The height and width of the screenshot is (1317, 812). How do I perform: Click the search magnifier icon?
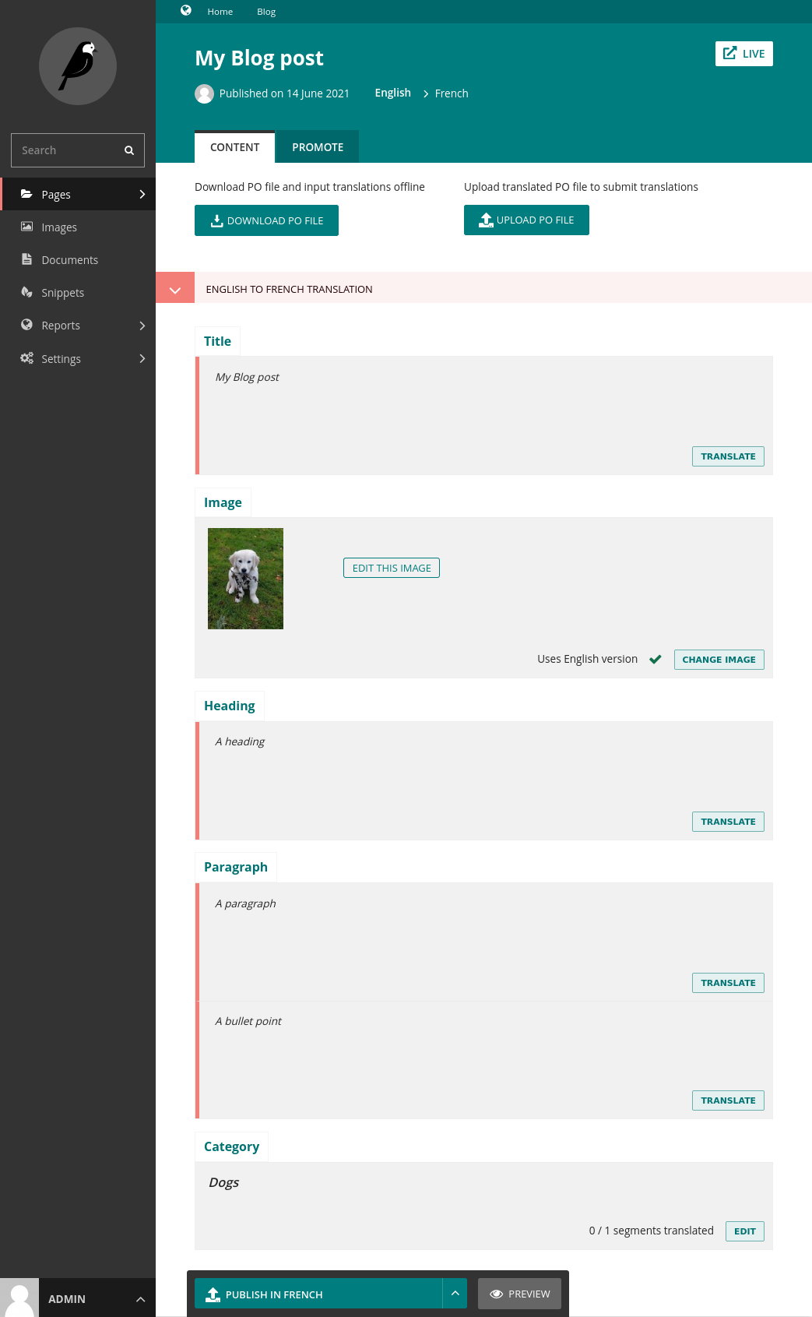[129, 150]
